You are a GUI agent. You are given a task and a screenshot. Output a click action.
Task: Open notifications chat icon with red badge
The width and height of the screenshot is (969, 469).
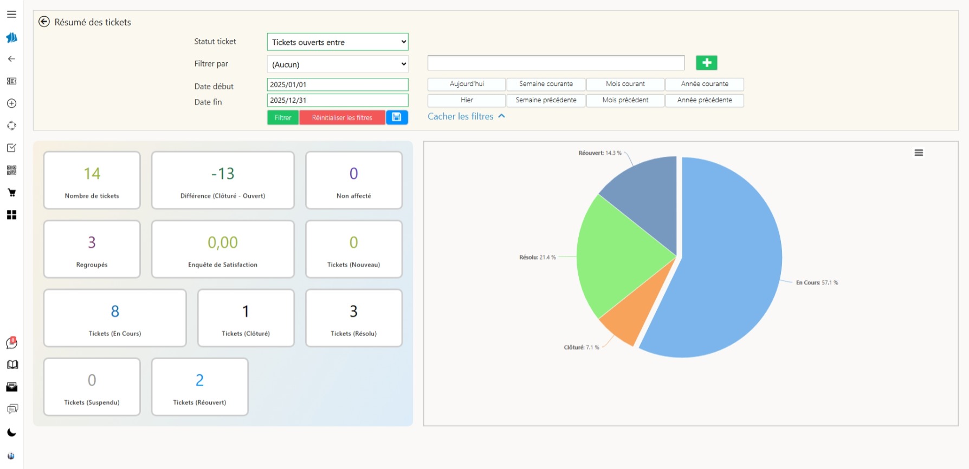click(11, 343)
